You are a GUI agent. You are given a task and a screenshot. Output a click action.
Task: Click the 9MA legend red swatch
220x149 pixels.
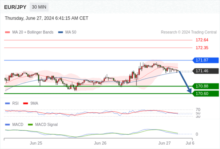[x=25, y=103]
